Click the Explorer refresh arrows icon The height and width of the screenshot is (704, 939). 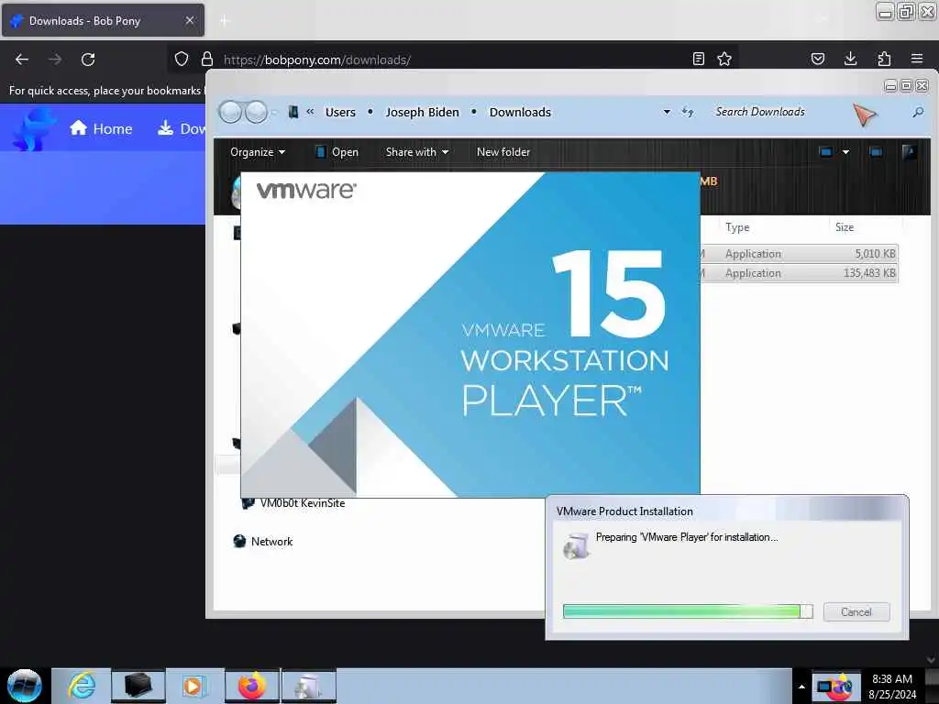pyautogui.click(x=688, y=112)
